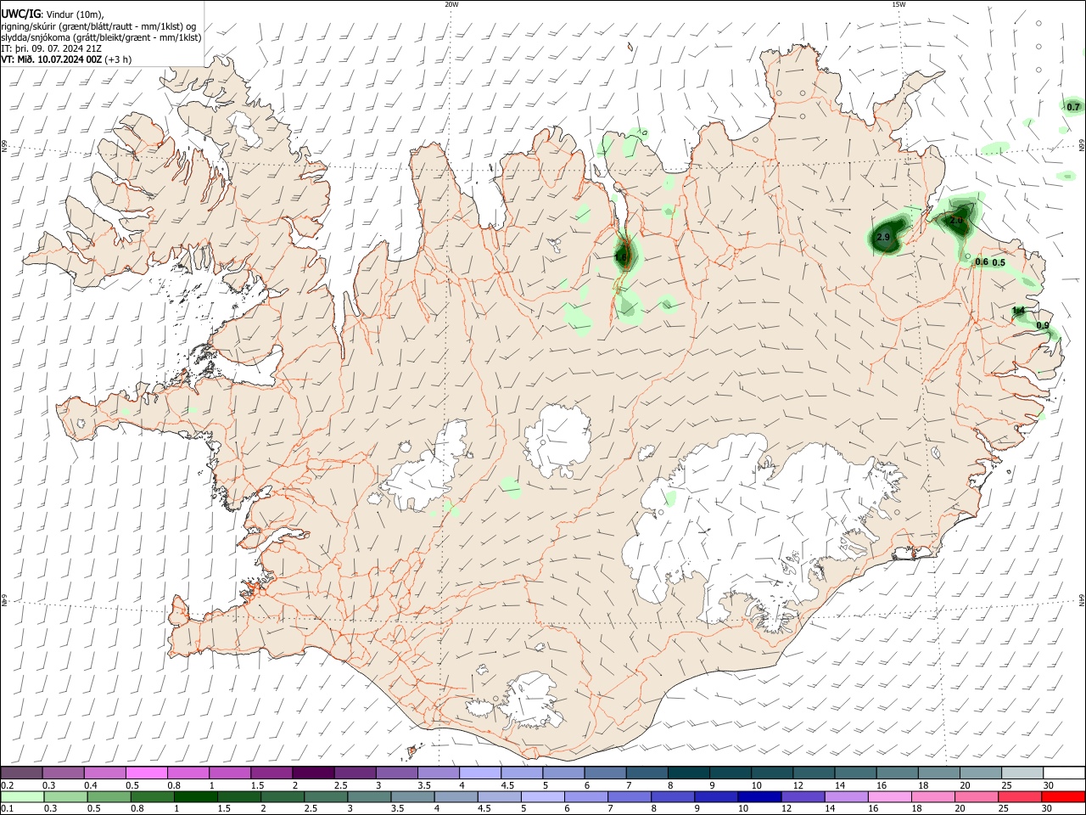
Task: Click the bottom-row legend label 0.1
Action: click(6, 809)
